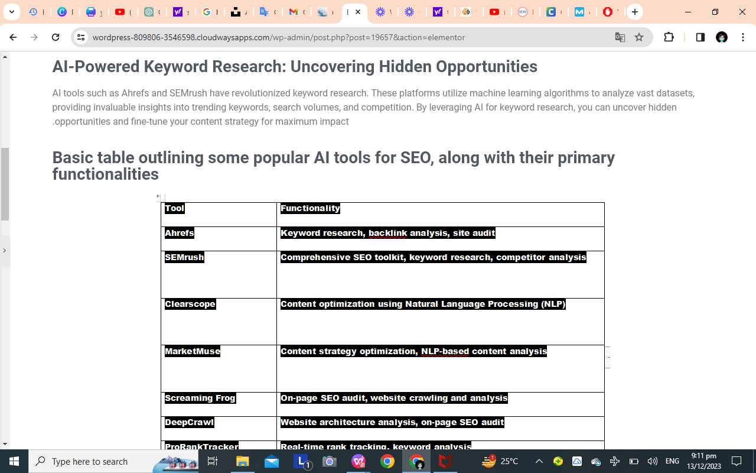Open the Mail app on the taskbar
Image resolution: width=756 pixels, height=473 pixels.
(272, 461)
